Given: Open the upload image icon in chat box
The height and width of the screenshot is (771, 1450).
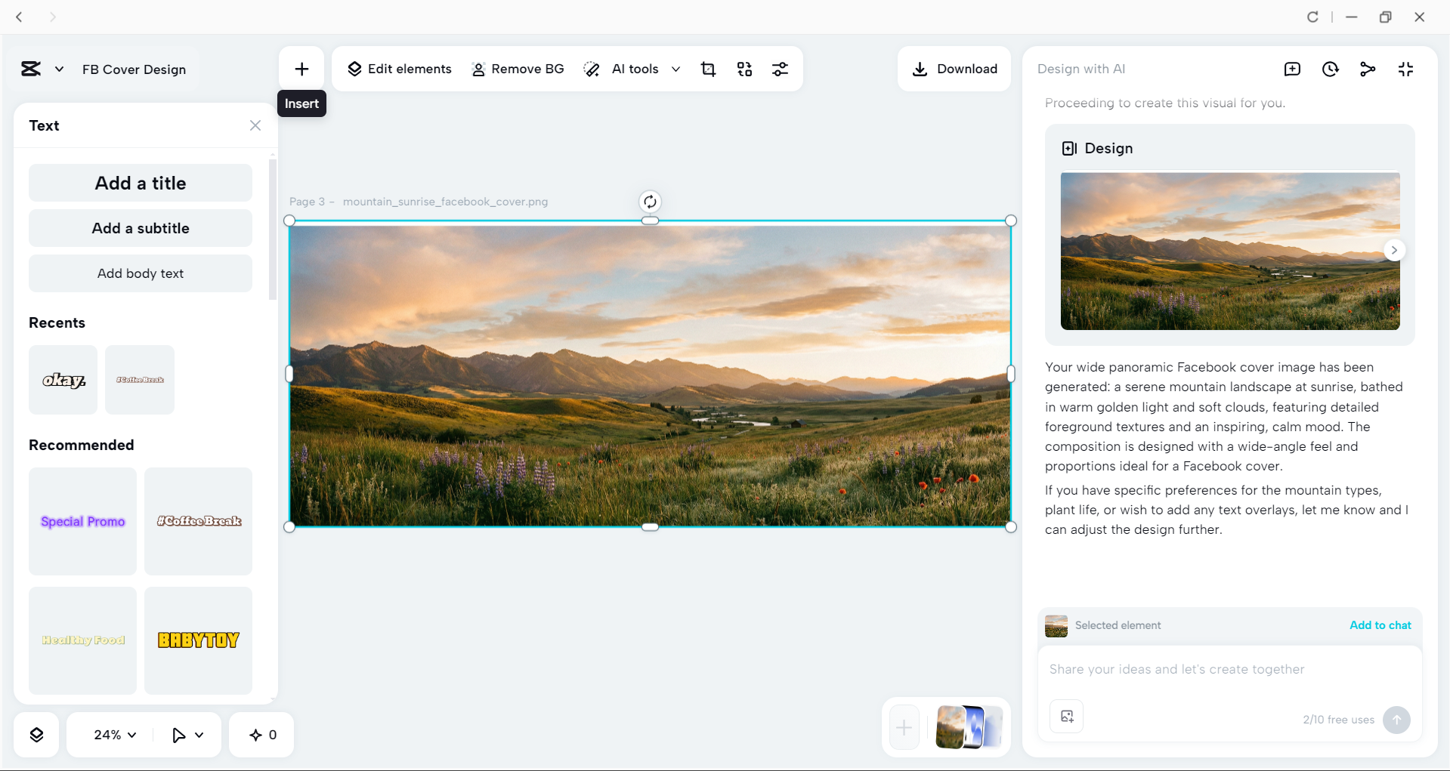Looking at the screenshot, I should 1066,716.
